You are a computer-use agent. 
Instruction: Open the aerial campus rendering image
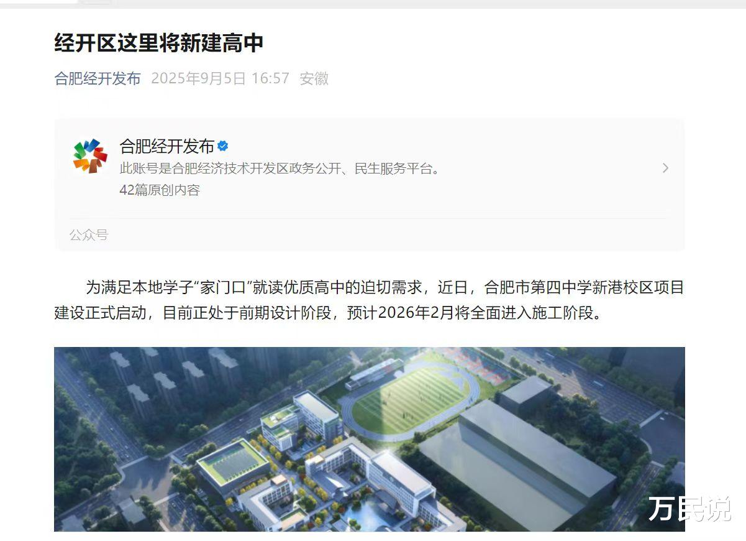click(369, 439)
